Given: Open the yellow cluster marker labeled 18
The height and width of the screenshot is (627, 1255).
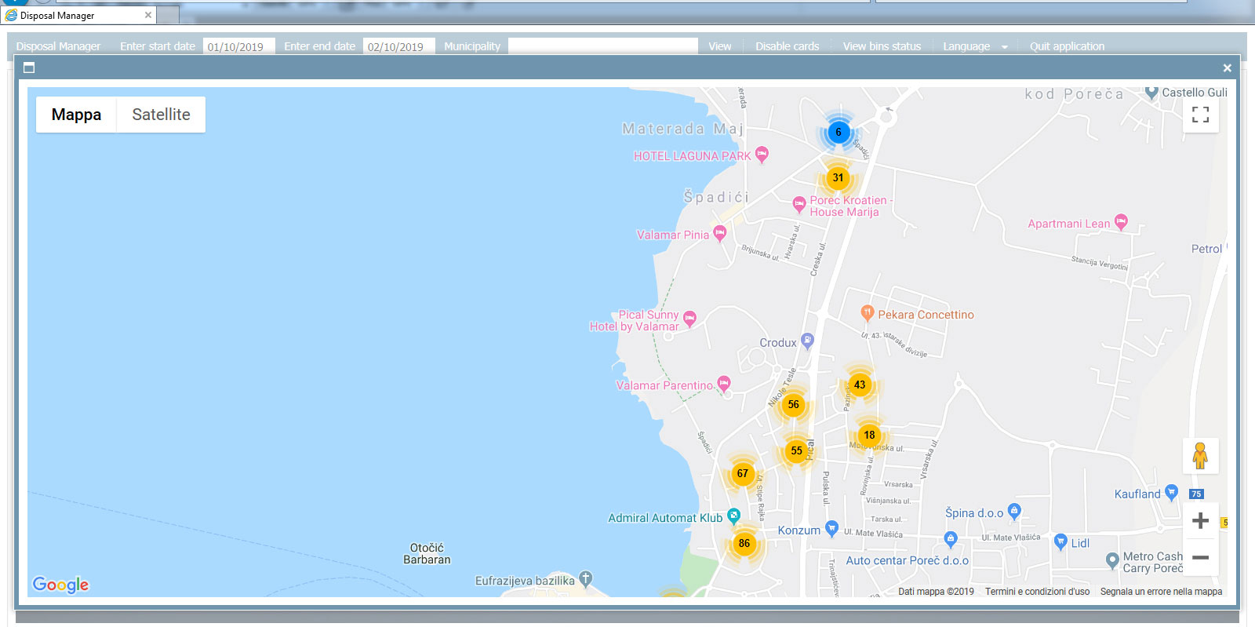Looking at the screenshot, I should tap(869, 435).
